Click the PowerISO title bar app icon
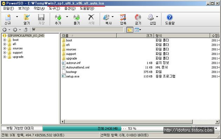This screenshot has width=221, height=139. [3, 3]
